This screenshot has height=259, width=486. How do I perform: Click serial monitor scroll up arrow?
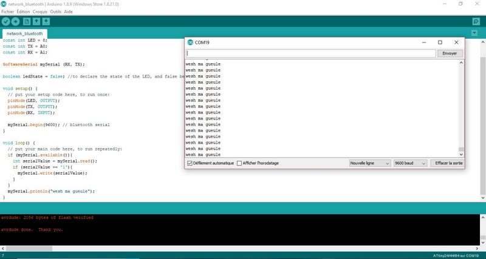point(461,62)
